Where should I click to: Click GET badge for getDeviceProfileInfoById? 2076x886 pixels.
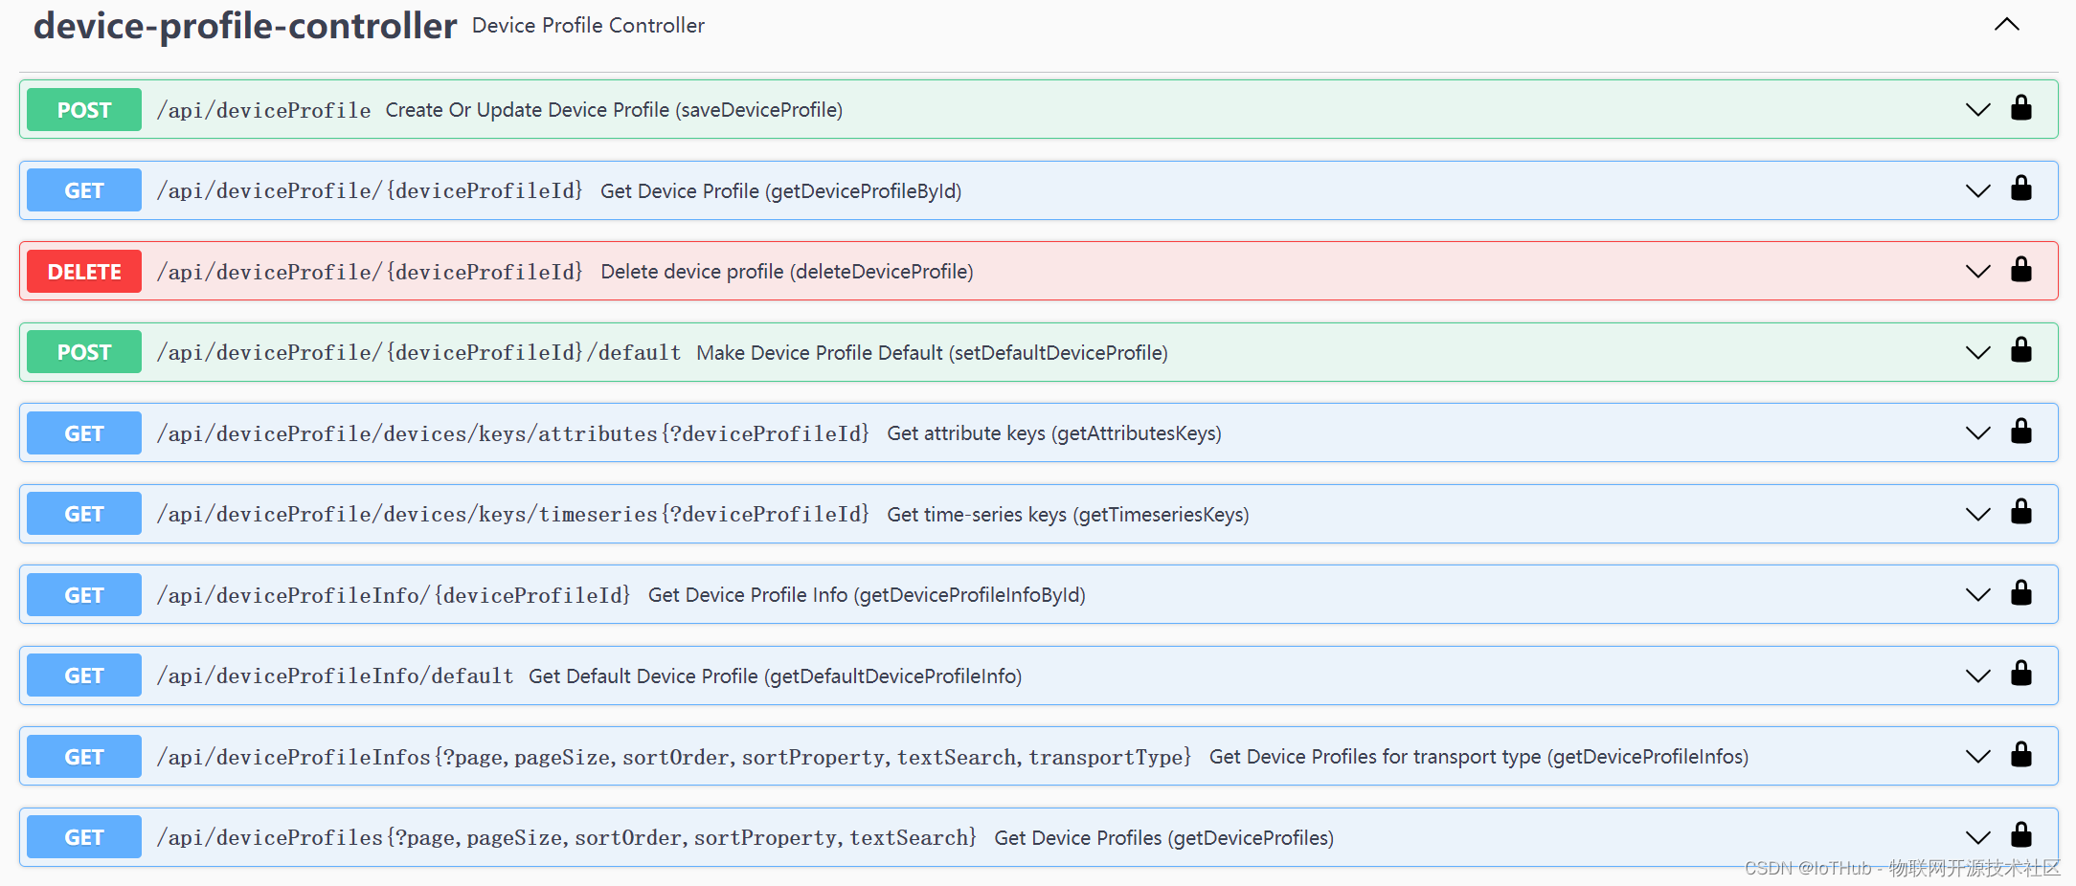tap(84, 595)
